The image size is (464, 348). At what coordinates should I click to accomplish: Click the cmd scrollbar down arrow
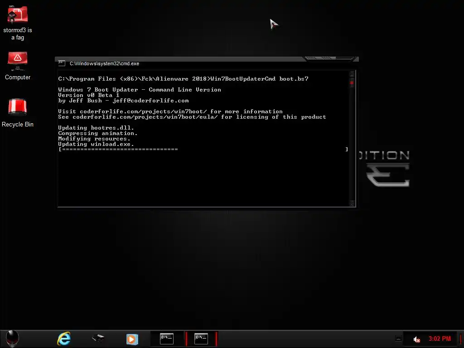(352, 203)
